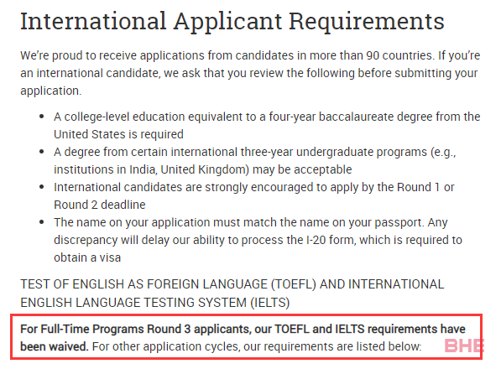Click the '90 countries' text in intro paragraph

tap(400, 55)
